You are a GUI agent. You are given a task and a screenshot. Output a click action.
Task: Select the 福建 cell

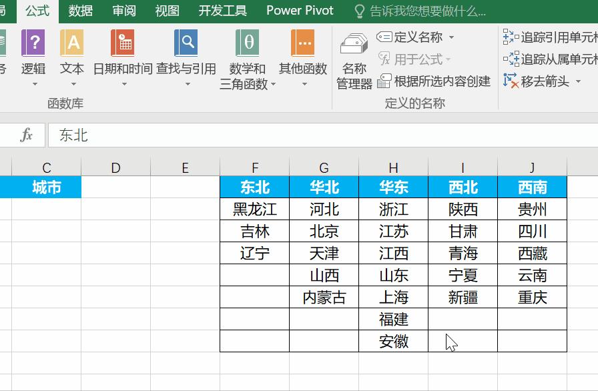point(394,320)
